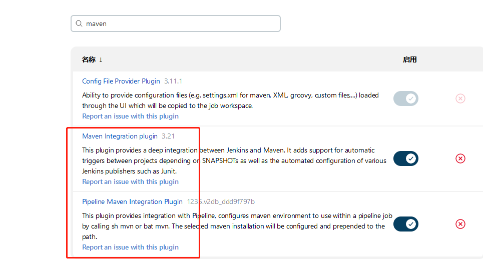
Task: Click the search magnifier icon
Action: (79, 23)
